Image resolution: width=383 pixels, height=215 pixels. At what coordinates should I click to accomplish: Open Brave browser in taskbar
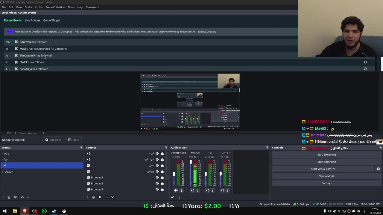coord(25,211)
